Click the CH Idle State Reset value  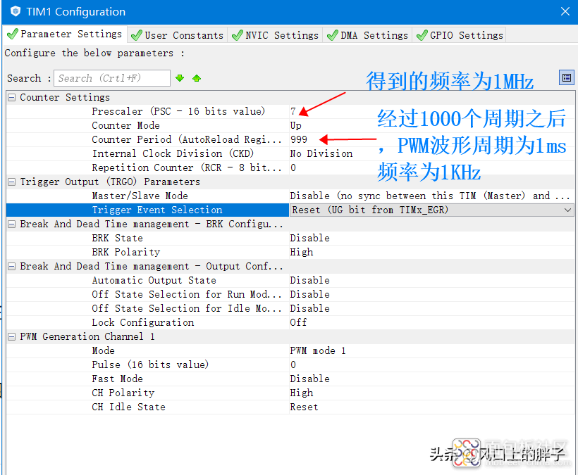[304, 407]
